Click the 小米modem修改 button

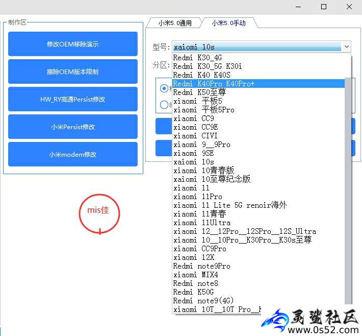(x=73, y=154)
